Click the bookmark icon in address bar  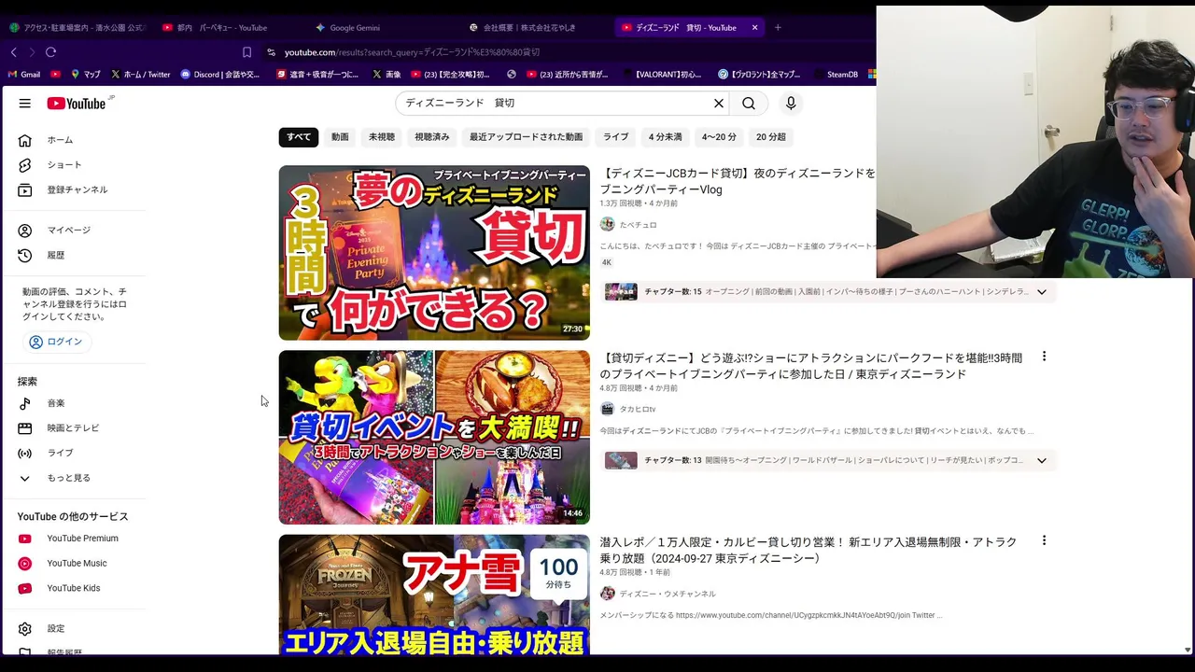[x=246, y=52]
